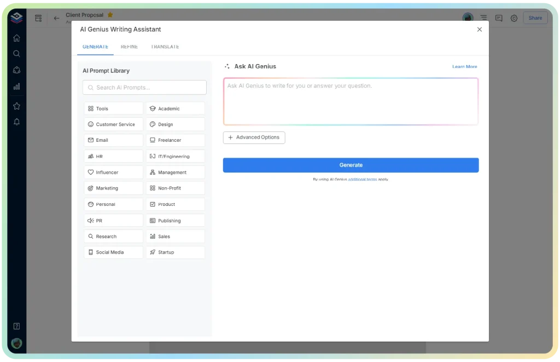The image size is (560, 362).
Task: Open the Social Media prompt category
Action: tap(114, 252)
